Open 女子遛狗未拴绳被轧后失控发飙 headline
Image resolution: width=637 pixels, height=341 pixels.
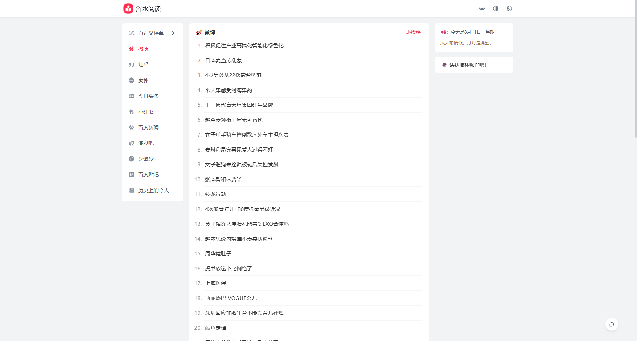(x=242, y=164)
